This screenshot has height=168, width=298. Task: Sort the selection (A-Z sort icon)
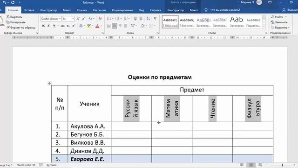click(x=148, y=19)
